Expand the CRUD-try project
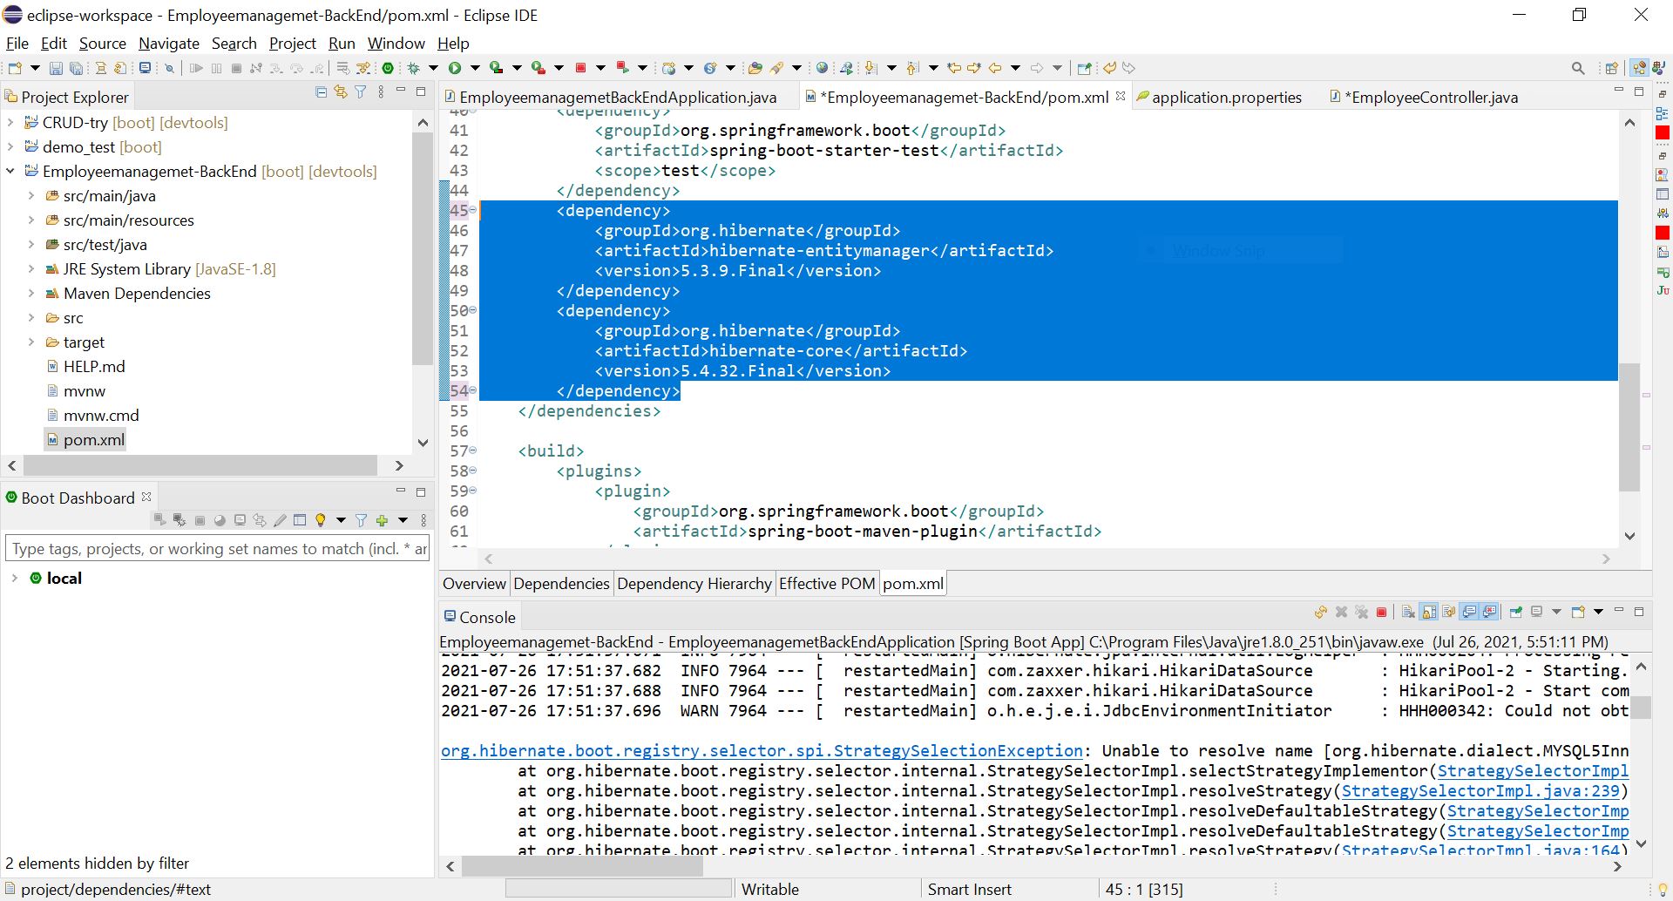Viewport: 1673px width, 901px height. click(x=10, y=123)
